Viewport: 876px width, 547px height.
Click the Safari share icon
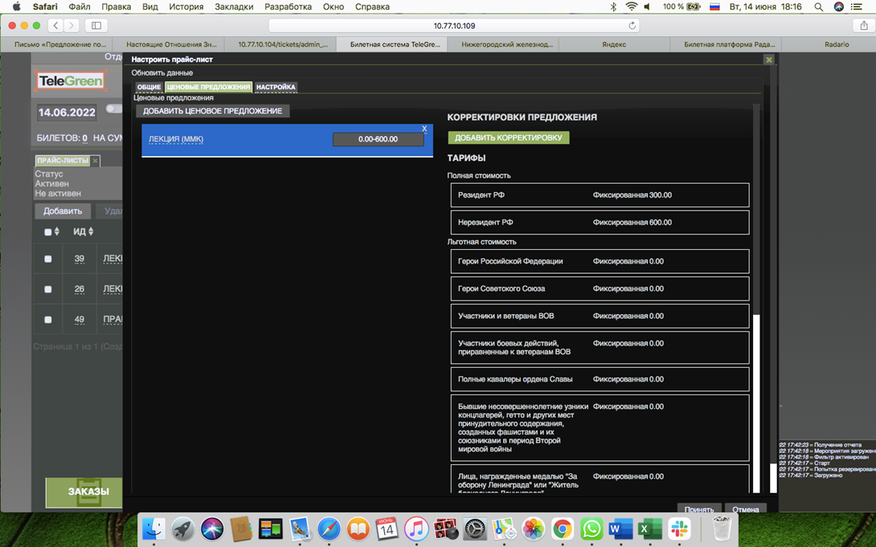point(864,26)
